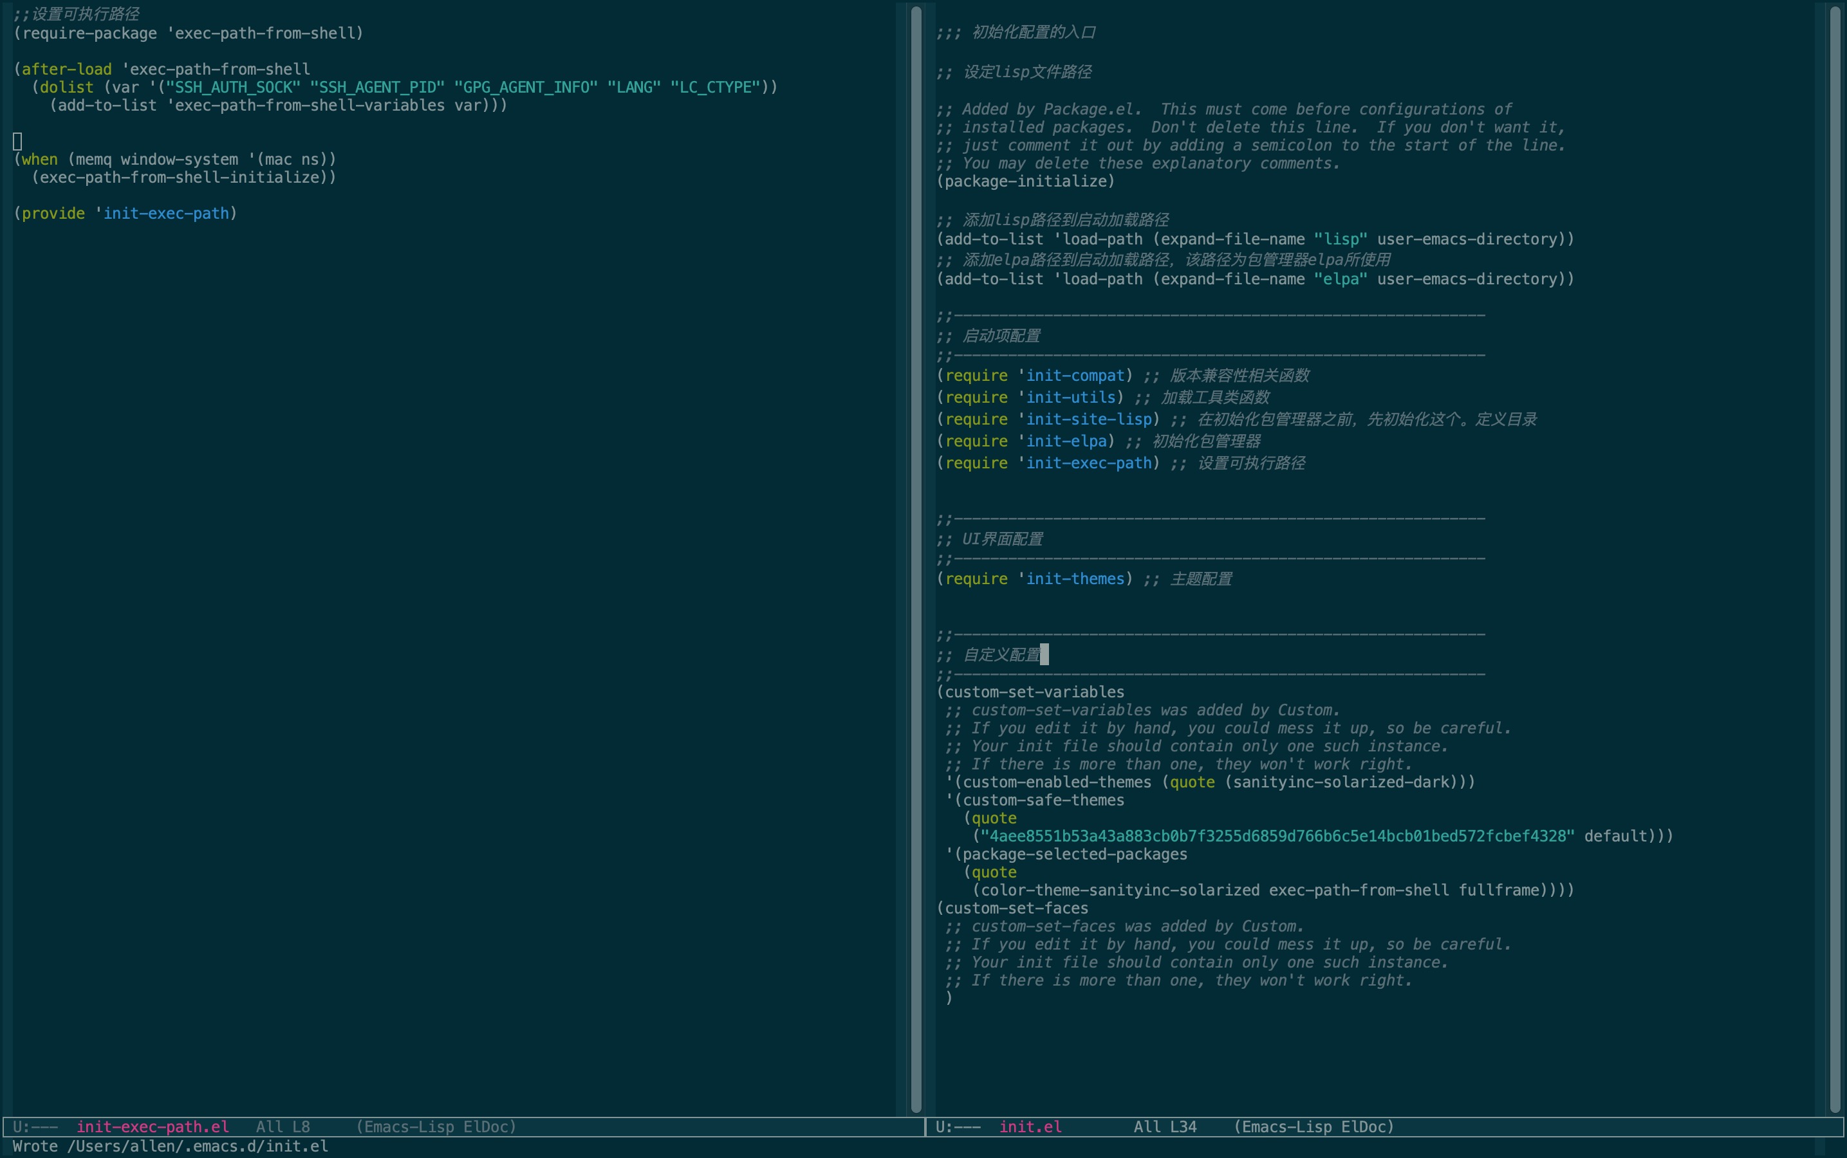Screen dimensions: 1847x1158
Task: Click init-exec-path in right pane require line
Action: click(1089, 463)
